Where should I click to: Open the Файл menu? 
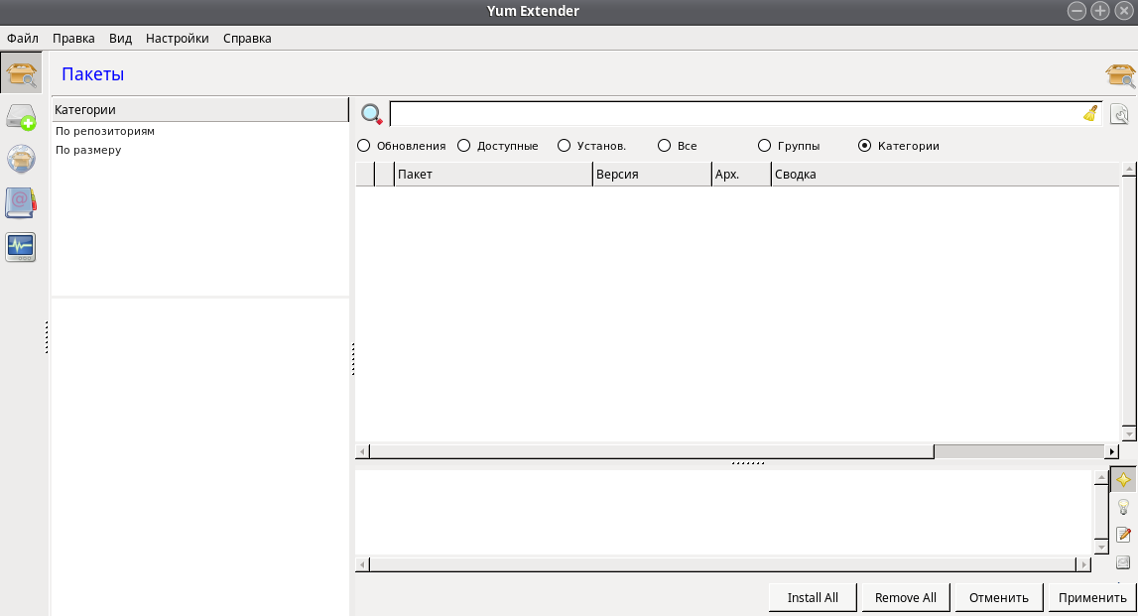pyautogui.click(x=23, y=39)
